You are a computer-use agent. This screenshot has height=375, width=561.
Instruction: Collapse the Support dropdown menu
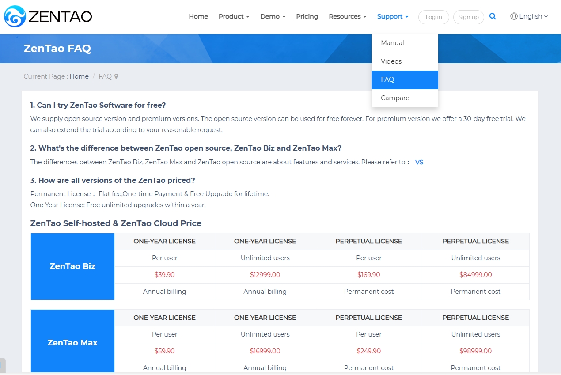(x=393, y=16)
